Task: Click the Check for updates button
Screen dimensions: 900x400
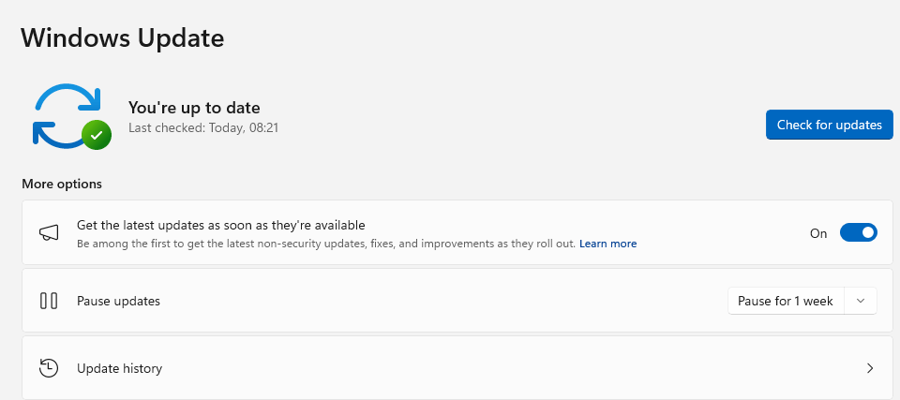Action: (x=829, y=125)
